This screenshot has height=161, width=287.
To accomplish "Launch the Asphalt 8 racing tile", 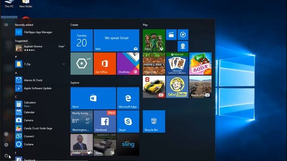I will click(x=154, y=87).
